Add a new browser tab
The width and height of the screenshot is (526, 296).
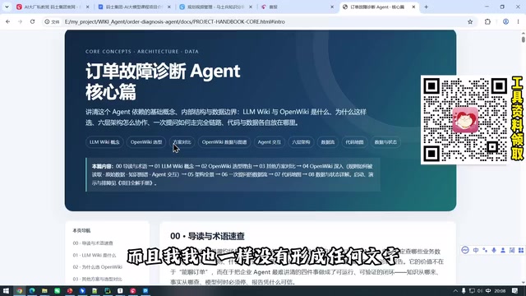pos(426,7)
